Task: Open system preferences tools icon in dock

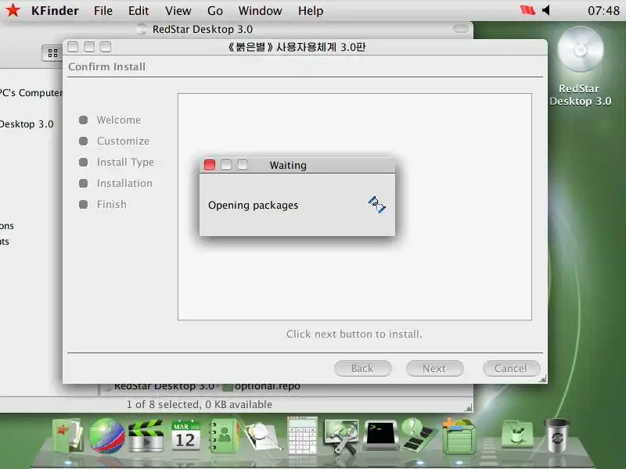Action: tap(341, 436)
